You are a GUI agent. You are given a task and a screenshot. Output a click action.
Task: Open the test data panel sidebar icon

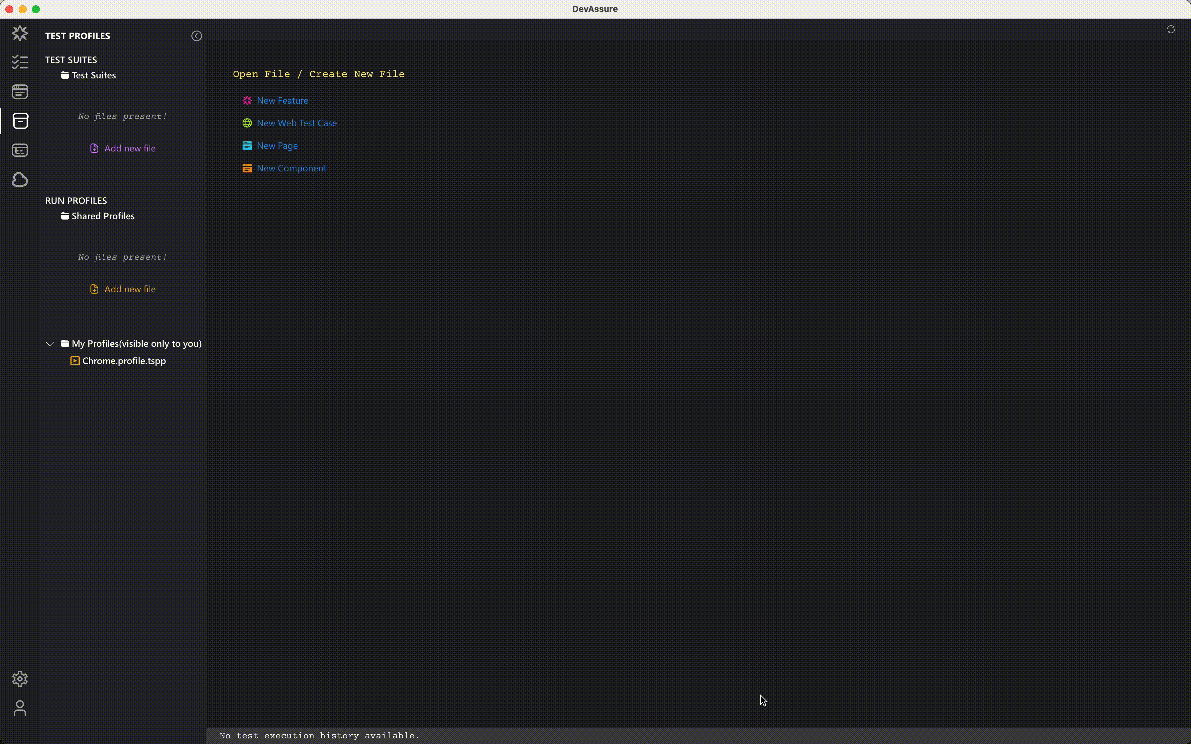(20, 150)
